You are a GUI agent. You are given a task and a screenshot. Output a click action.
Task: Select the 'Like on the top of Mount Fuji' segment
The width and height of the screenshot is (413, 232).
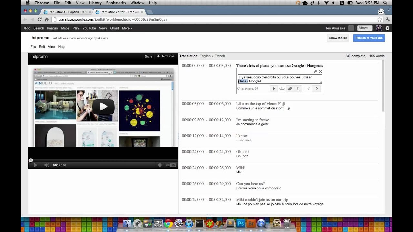tap(260, 104)
